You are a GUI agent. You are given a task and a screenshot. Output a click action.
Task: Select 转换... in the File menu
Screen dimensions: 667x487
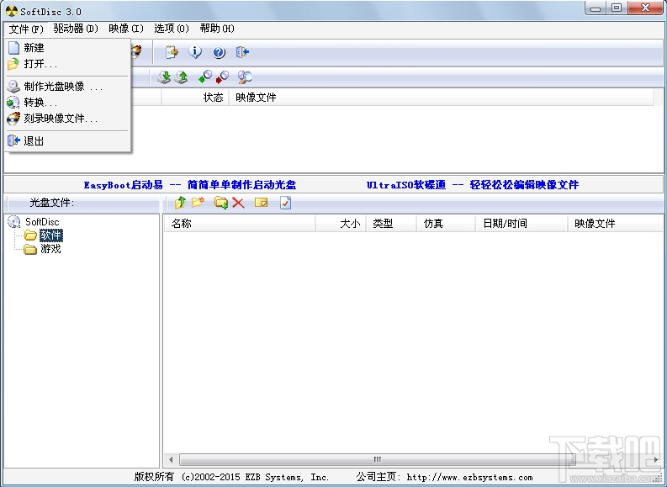click(x=67, y=103)
